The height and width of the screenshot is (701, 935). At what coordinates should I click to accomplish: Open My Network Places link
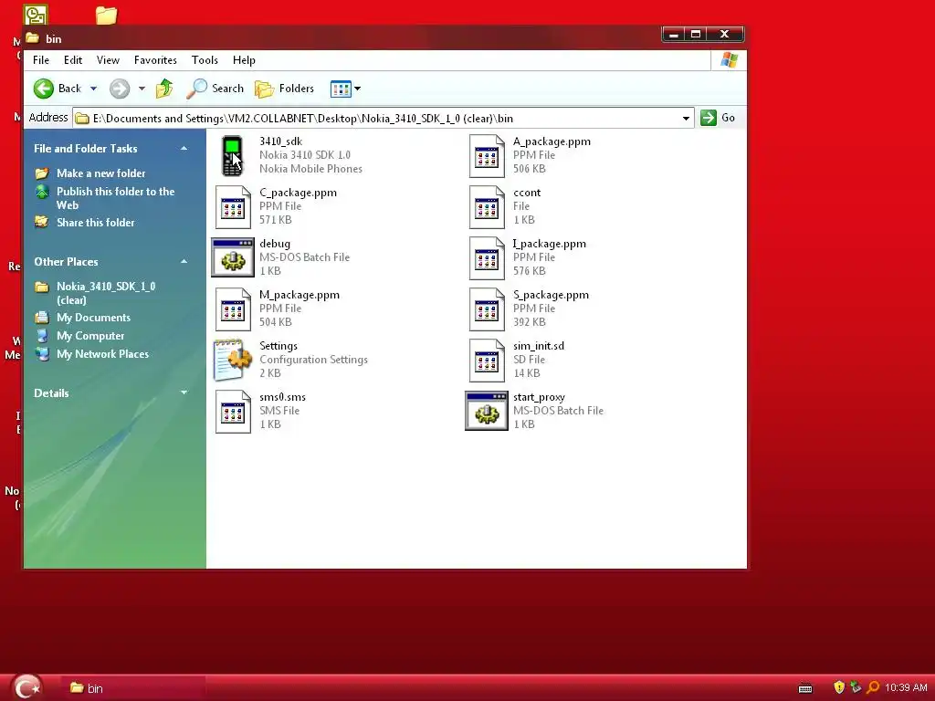point(102,354)
